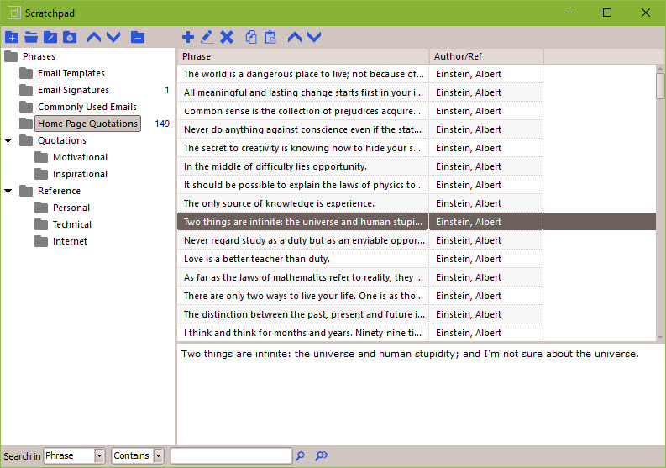Click the new folder icon with plus

[12, 38]
